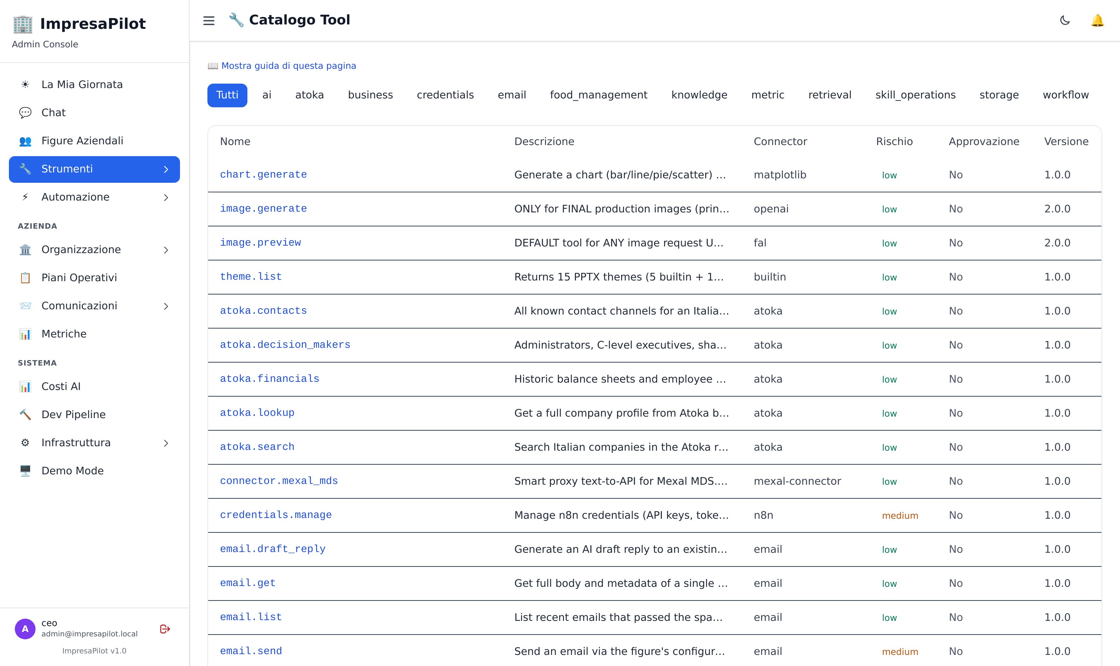Select the Tutti filter tab

(227, 95)
